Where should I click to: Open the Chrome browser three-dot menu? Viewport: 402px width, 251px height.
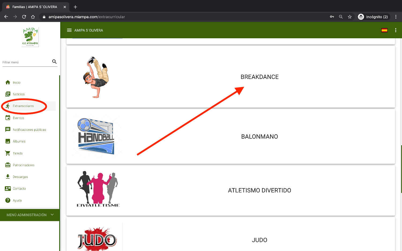[x=396, y=17]
